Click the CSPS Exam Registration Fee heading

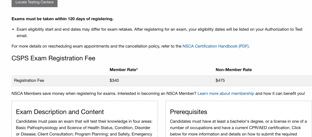pos(53,58)
